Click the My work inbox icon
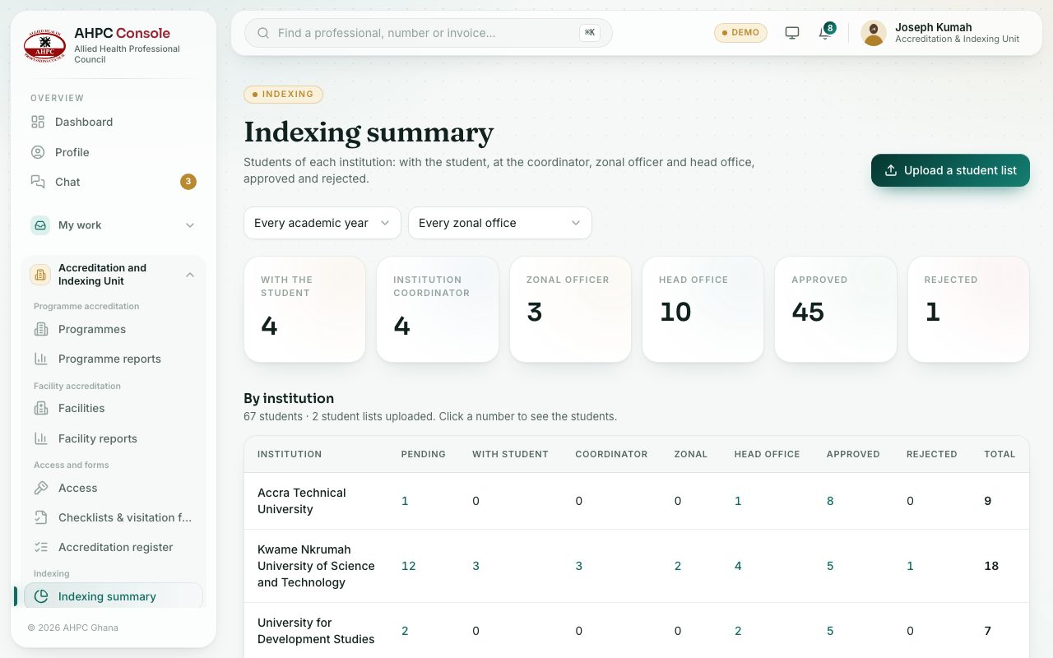Screen dimensions: 1053x658 40,225
